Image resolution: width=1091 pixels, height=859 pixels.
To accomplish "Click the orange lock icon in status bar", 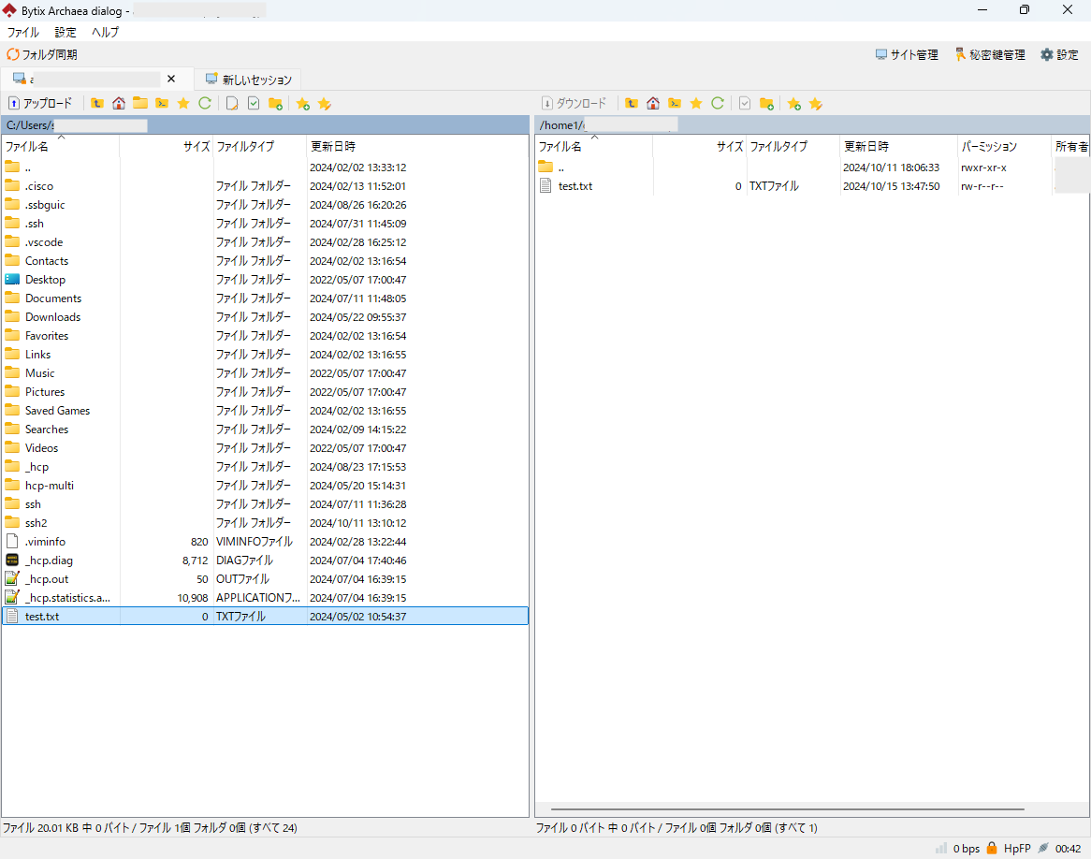I will click(x=992, y=848).
